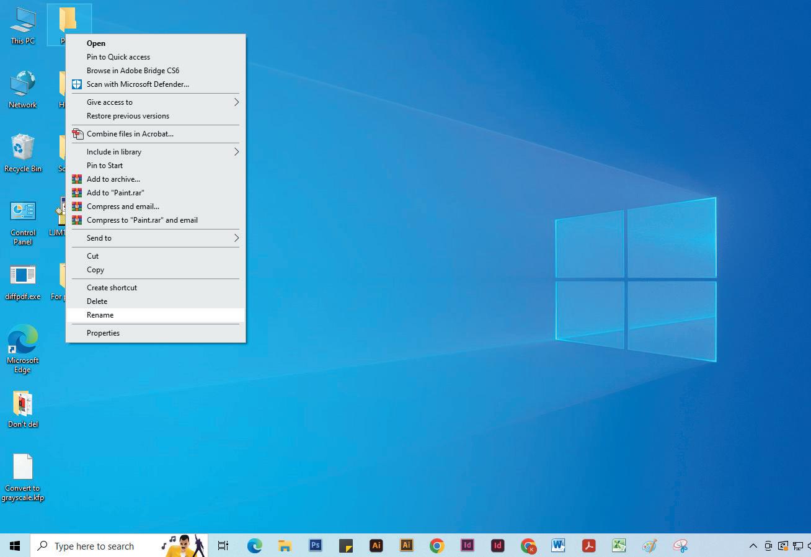Launch Microsoft Excel from the taskbar
811x557 pixels.
point(619,546)
